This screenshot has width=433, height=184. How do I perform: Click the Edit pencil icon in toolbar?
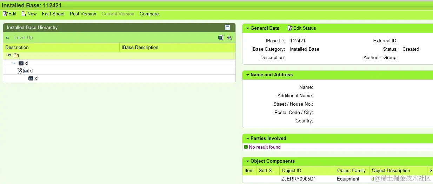[x=5, y=14]
